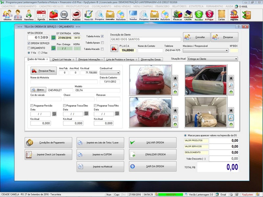Screen dimensions: 263x197
Task: Click the Condições de Pagamento button
Action: (x=49, y=143)
